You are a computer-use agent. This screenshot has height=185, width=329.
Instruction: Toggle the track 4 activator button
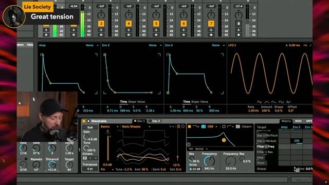click(x=129, y=24)
